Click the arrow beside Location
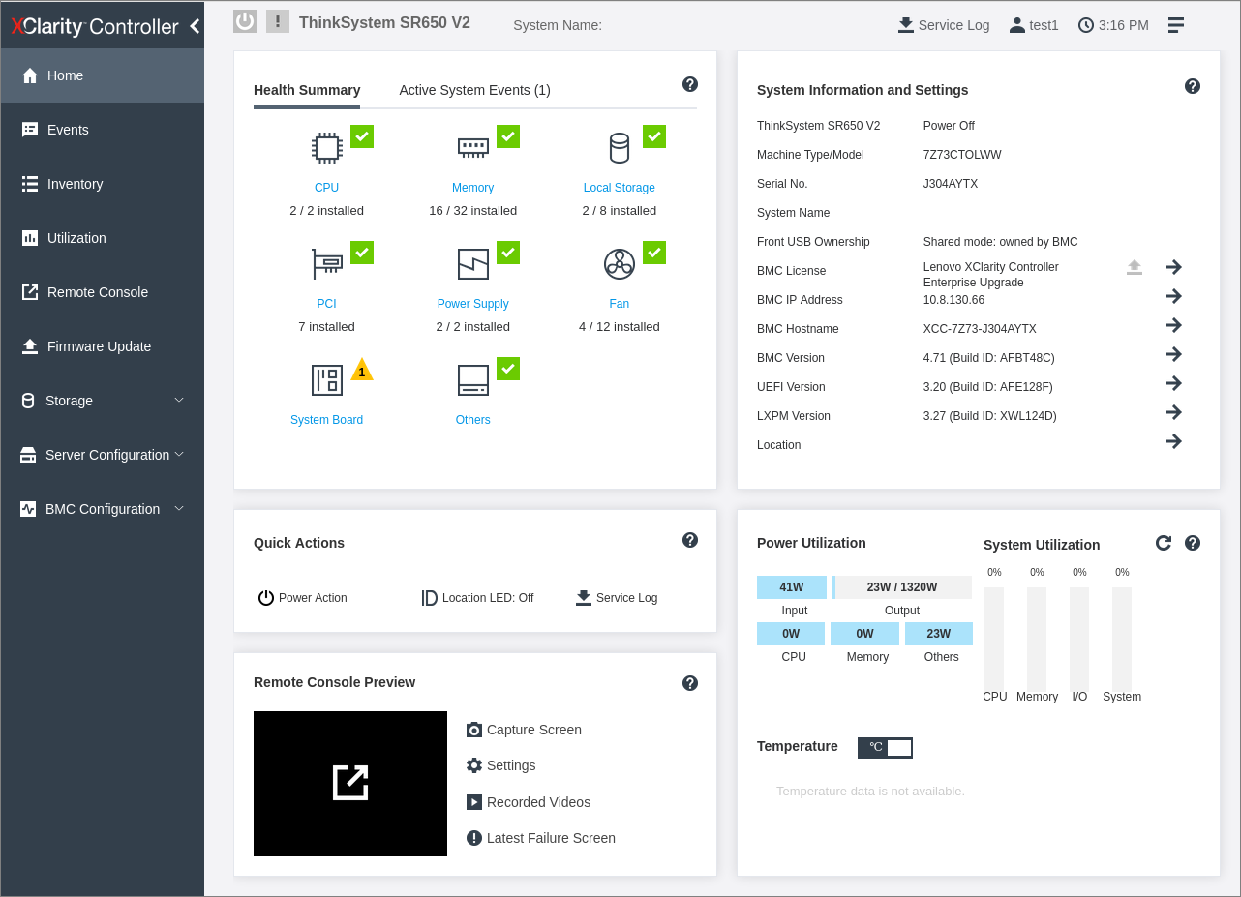Viewport: 1241px width, 897px height. [x=1174, y=441]
